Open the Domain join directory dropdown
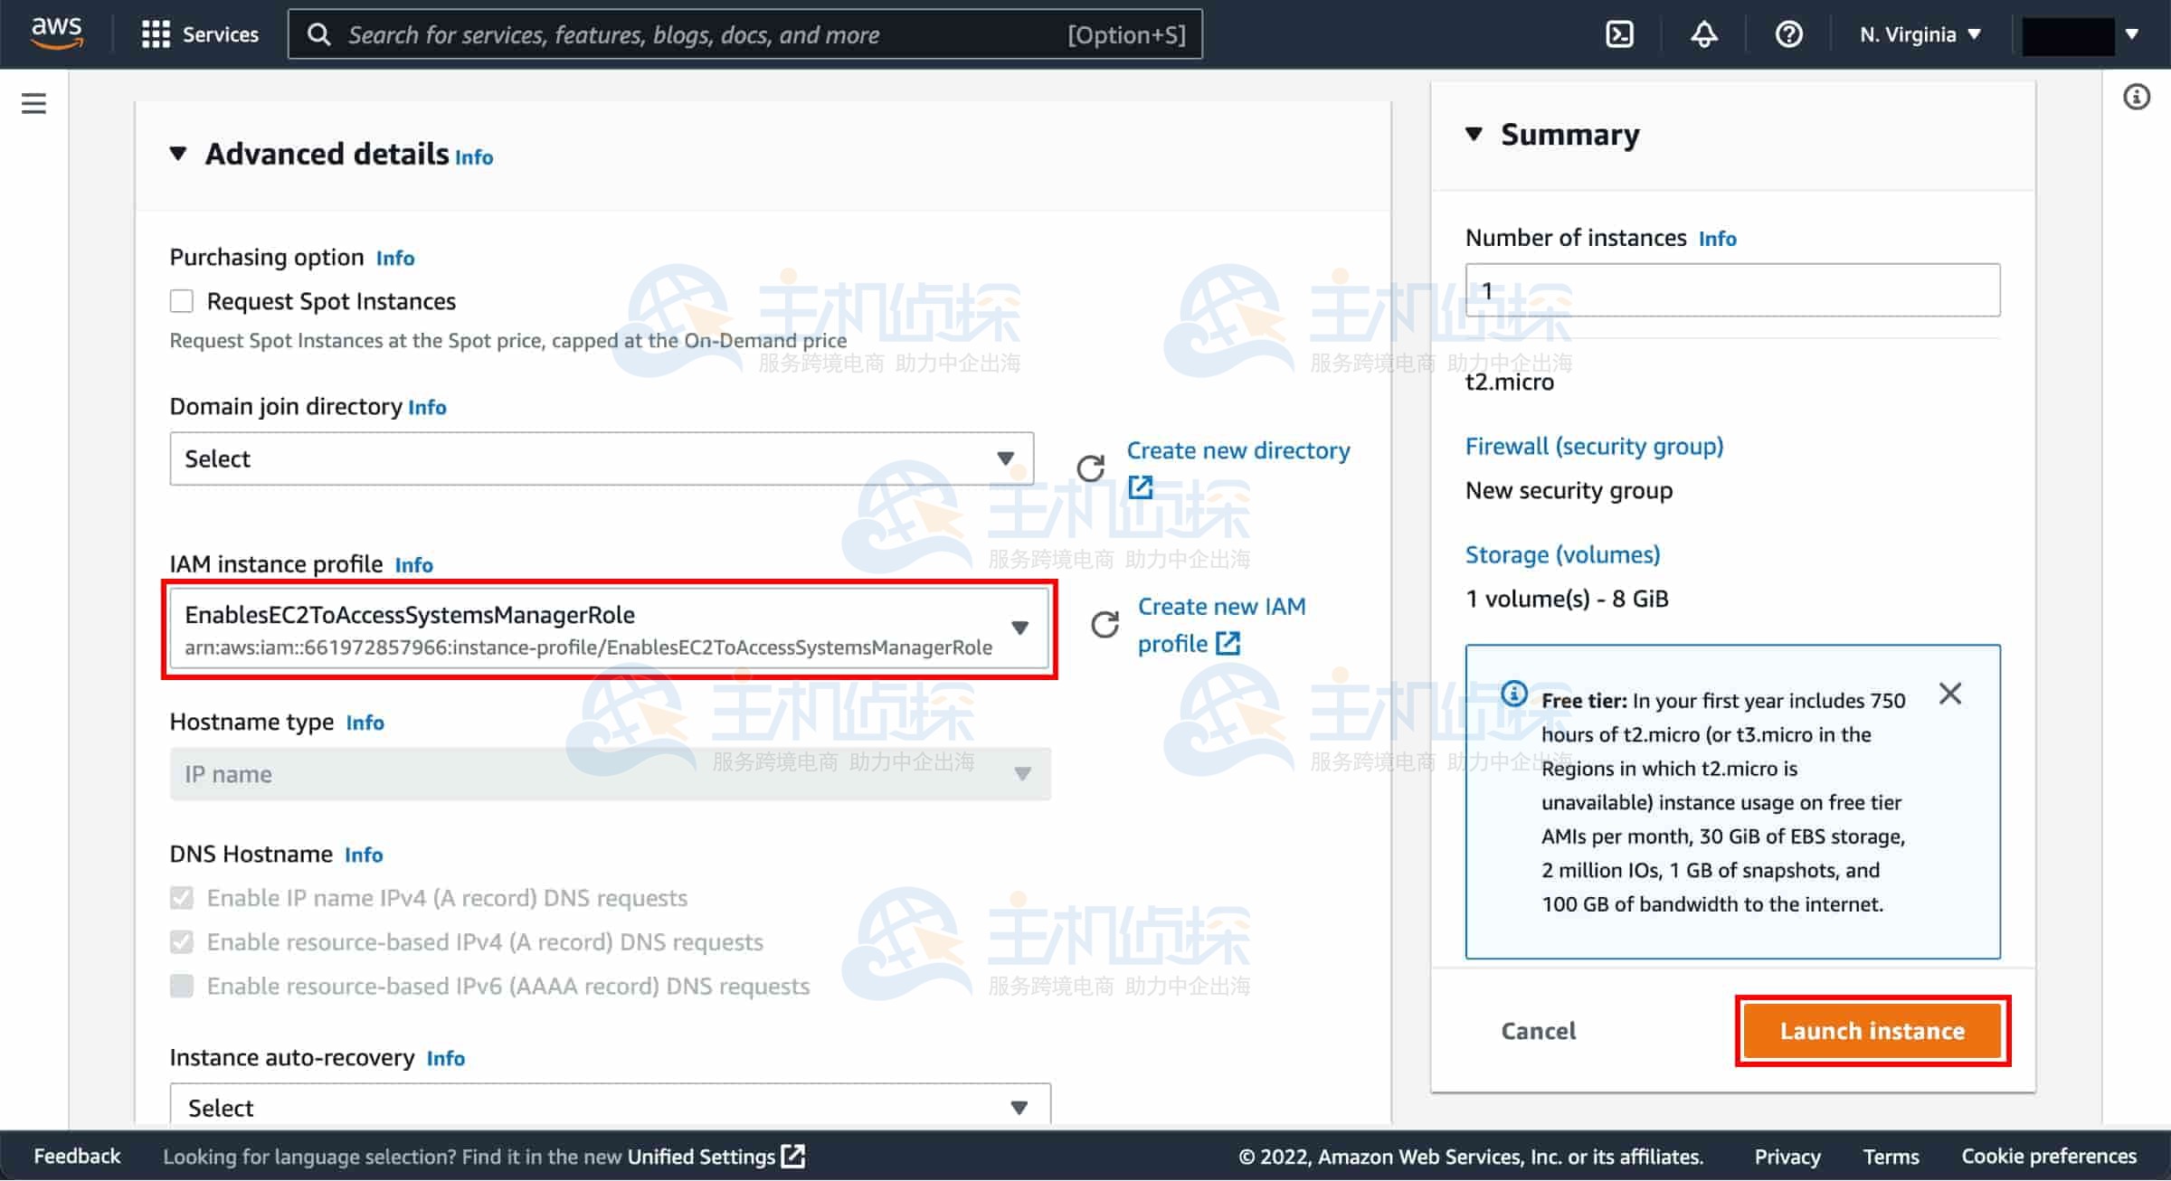 (601, 458)
